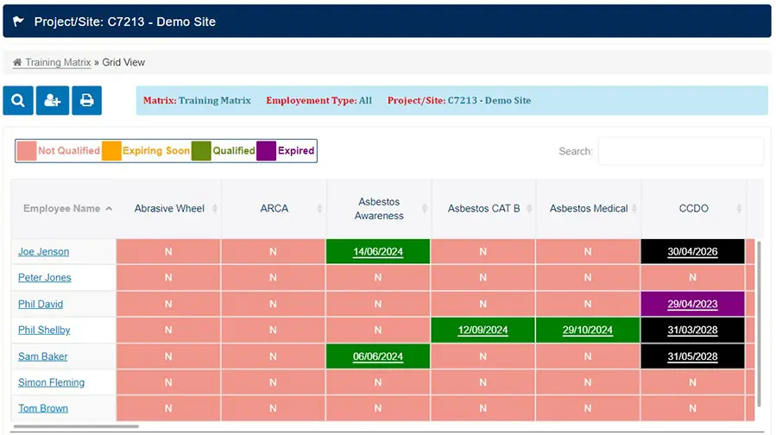Click Sam Baker's 06/06/2024 Asbestos Awareness date
Viewport: 776px width, 435px height.
click(x=378, y=356)
